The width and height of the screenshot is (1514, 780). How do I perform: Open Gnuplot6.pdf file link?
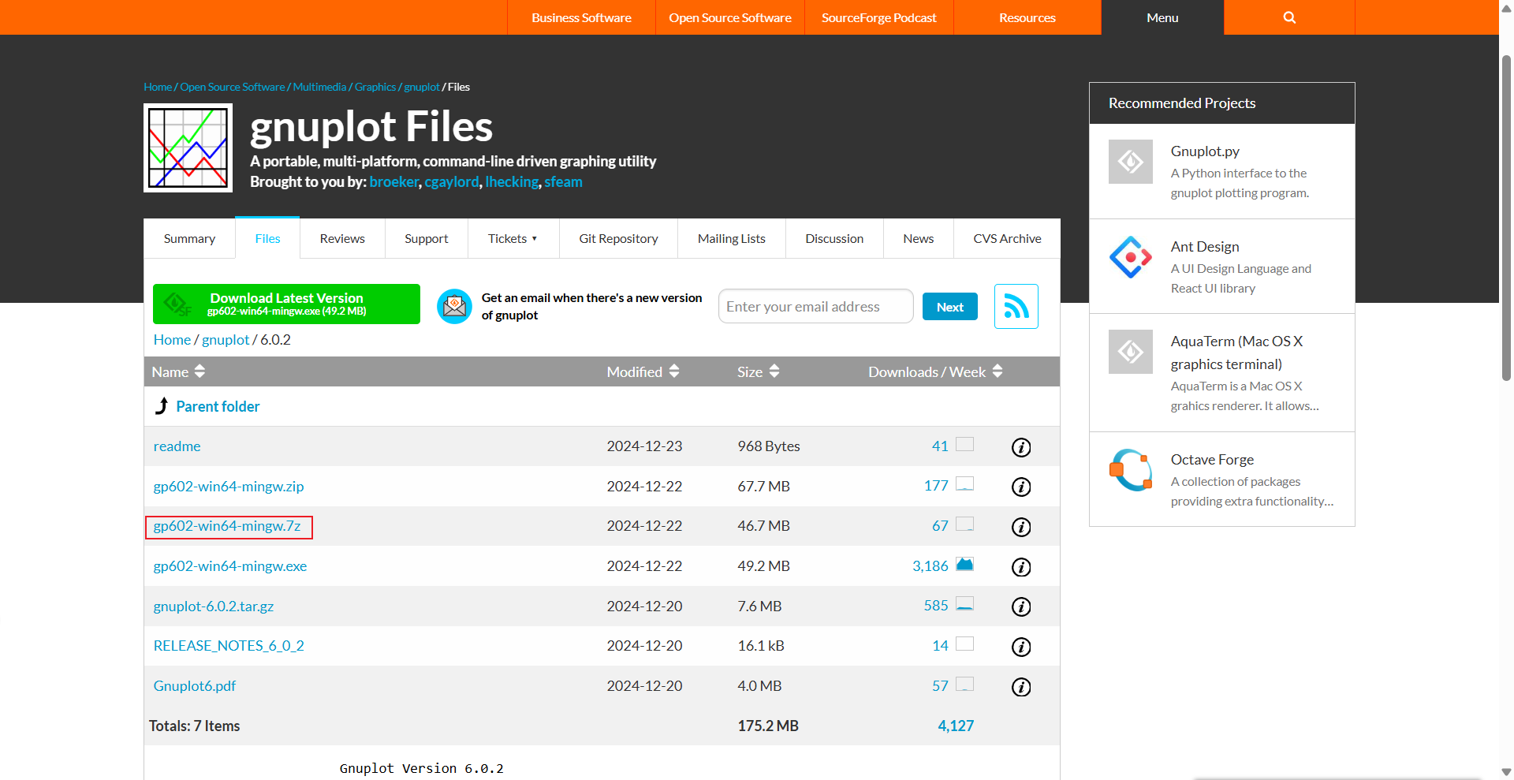click(x=195, y=686)
